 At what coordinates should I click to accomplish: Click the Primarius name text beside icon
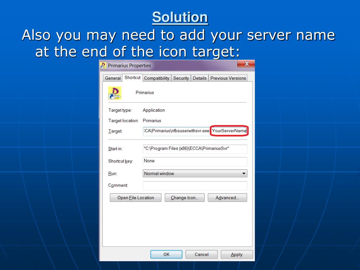click(144, 92)
